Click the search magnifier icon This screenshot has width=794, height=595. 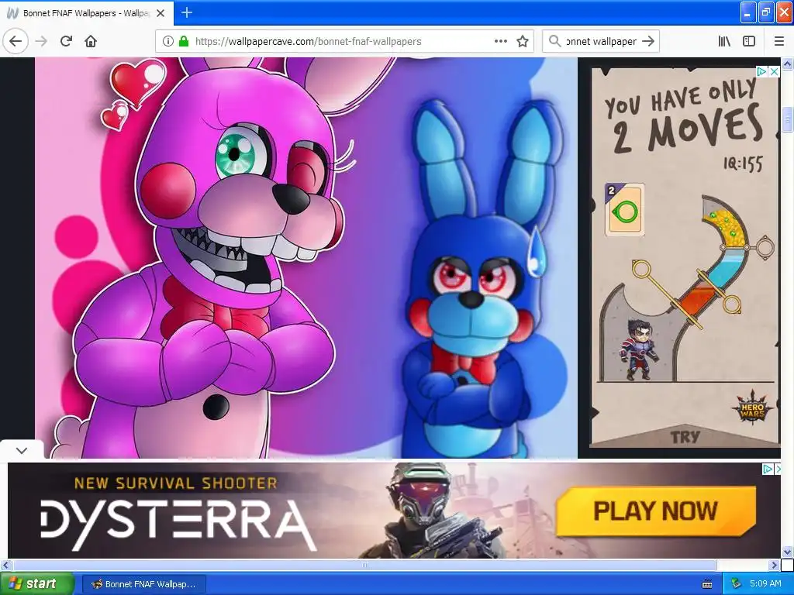[x=555, y=41]
